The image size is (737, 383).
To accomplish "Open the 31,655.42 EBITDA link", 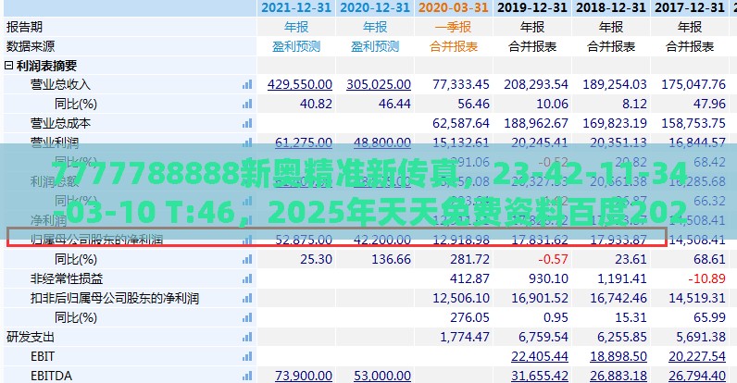I will point(540,376).
